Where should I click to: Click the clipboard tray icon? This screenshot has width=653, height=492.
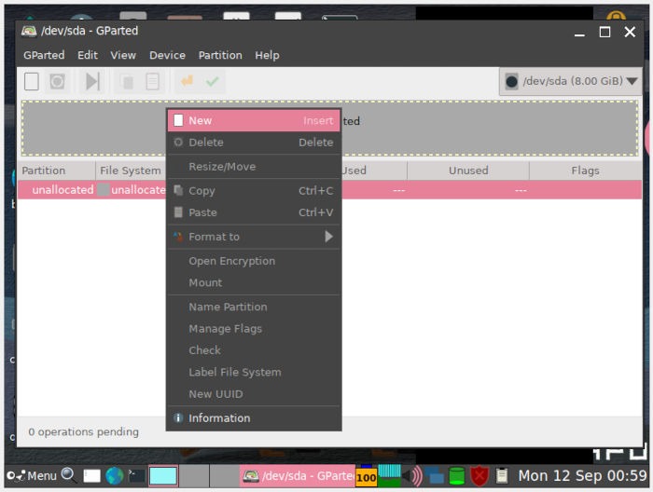(x=502, y=476)
